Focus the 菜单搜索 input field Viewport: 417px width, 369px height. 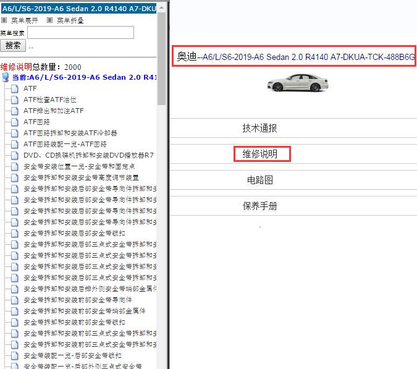pyautogui.click(x=80, y=33)
